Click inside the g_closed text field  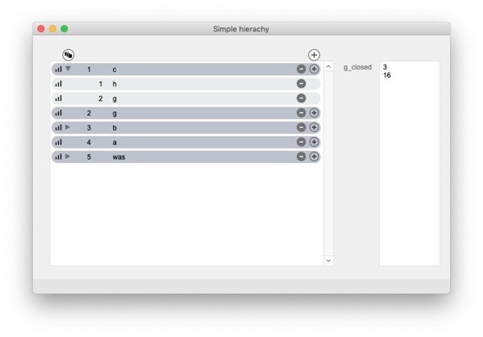pos(410,164)
